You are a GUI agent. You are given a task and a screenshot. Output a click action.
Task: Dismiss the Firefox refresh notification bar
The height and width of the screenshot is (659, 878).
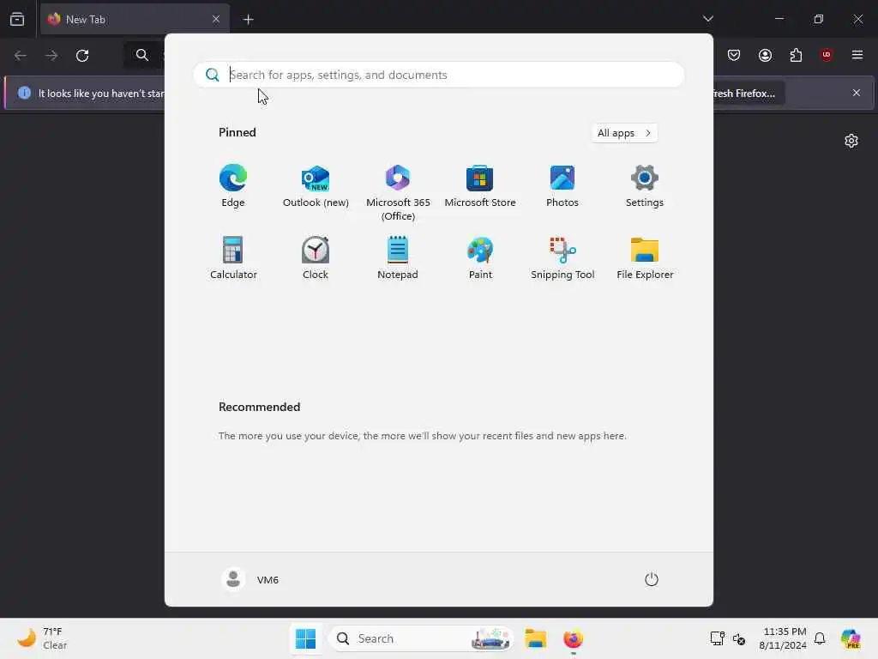(x=857, y=93)
